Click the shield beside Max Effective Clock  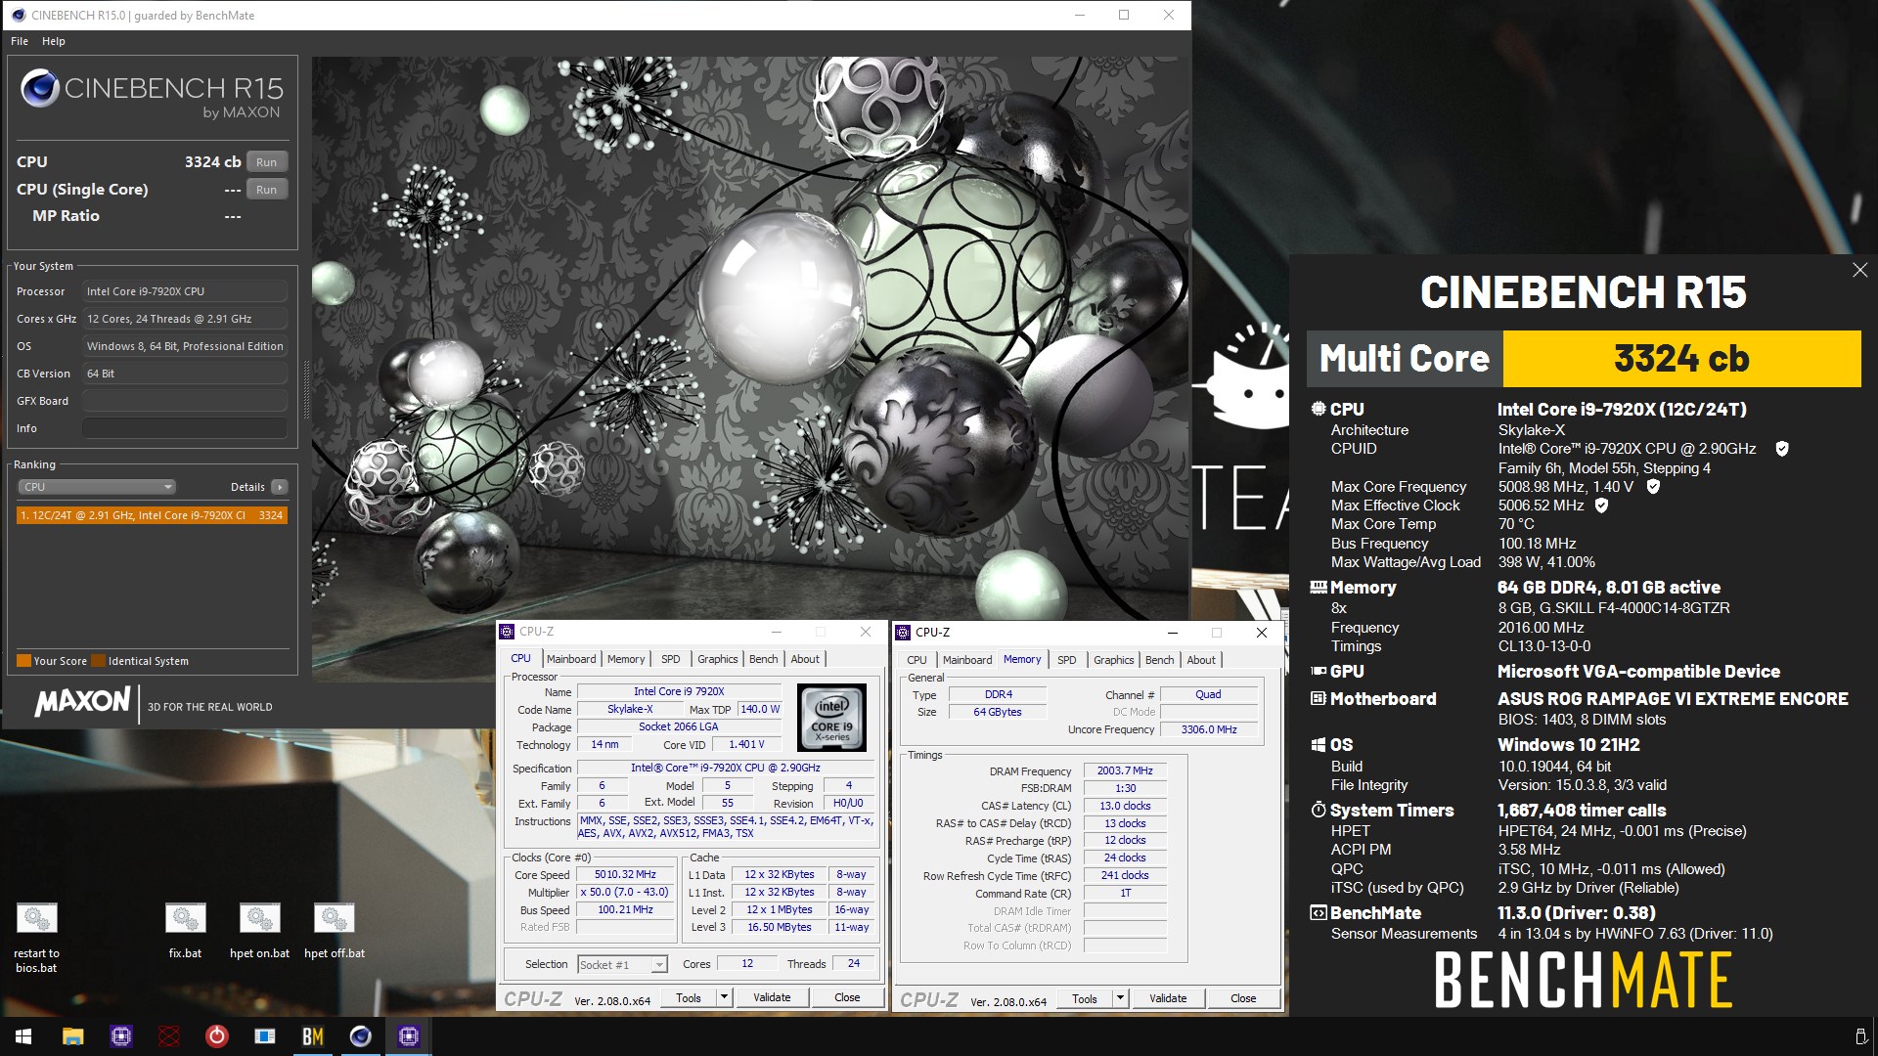1601,506
